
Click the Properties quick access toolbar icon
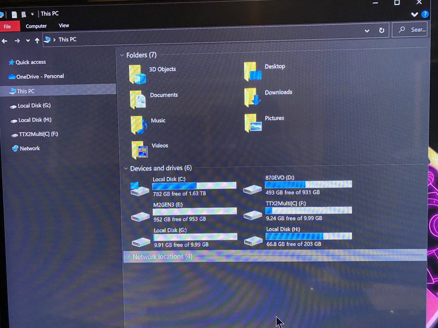pyautogui.click(x=14, y=15)
